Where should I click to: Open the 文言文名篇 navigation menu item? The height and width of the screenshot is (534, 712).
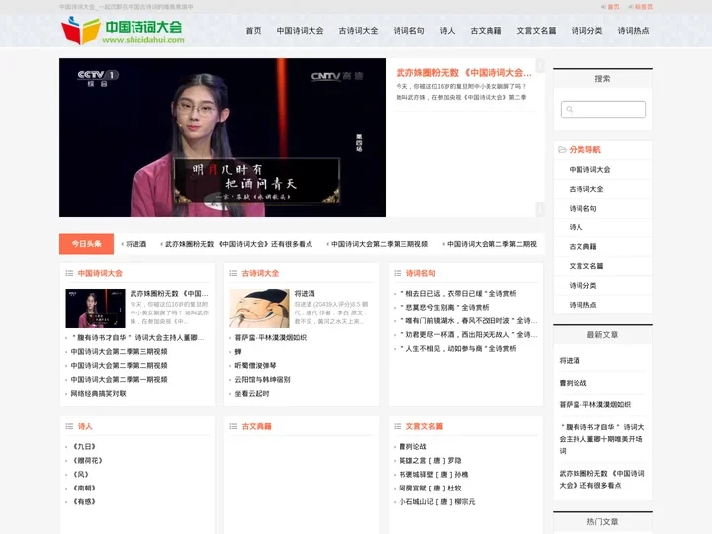(536, 31)
